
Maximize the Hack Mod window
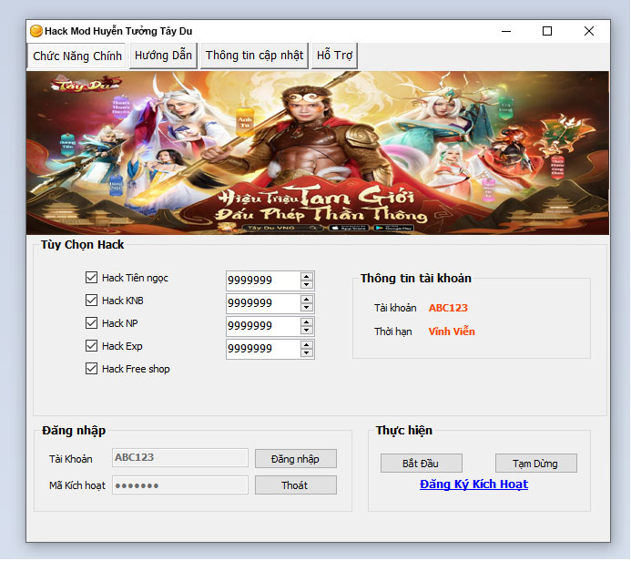point(547,31)
